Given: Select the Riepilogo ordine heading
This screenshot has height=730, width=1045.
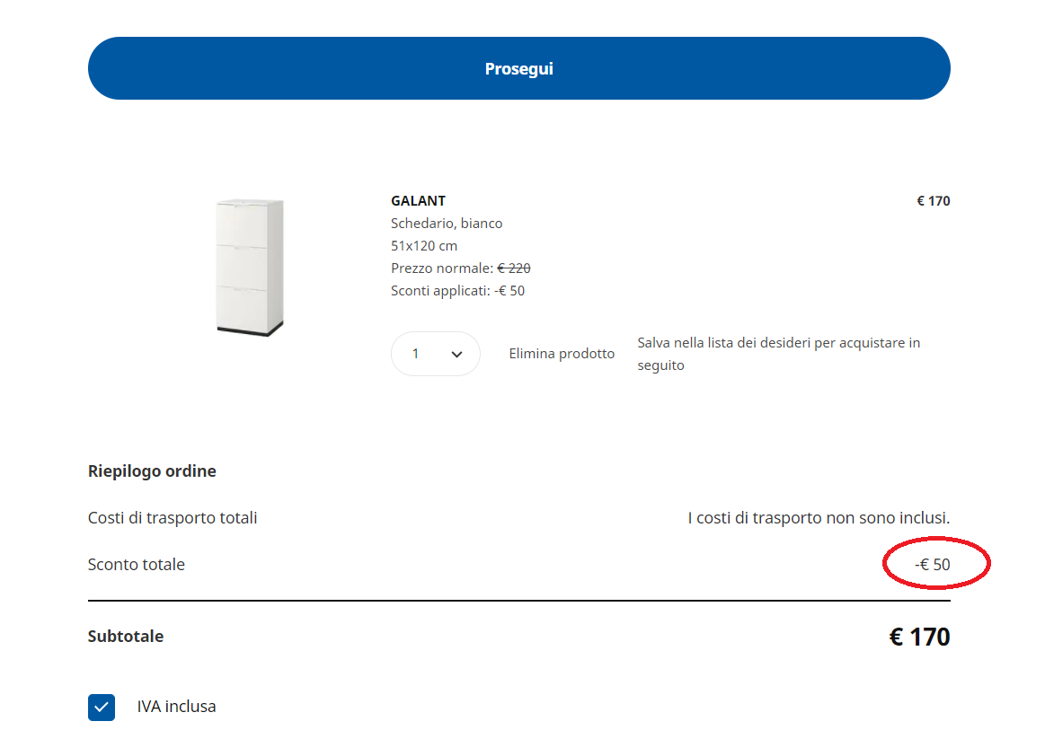Looking at the screenshot, I should pyautogui.click(x=151, y=471).
